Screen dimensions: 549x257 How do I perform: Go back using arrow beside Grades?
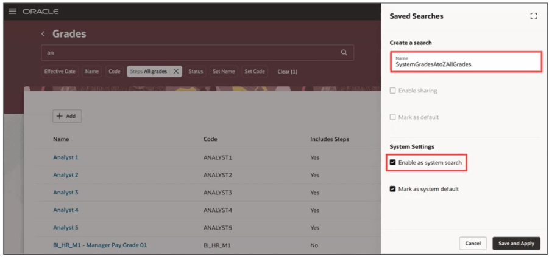(43, 34)
